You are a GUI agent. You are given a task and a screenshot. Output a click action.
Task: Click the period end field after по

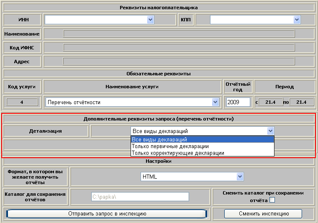[x=301, y=102]
